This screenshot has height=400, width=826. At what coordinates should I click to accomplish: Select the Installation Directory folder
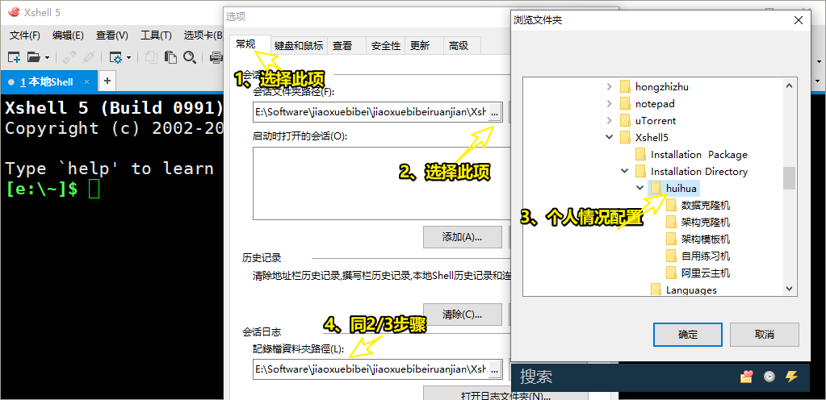click(699, 172)
